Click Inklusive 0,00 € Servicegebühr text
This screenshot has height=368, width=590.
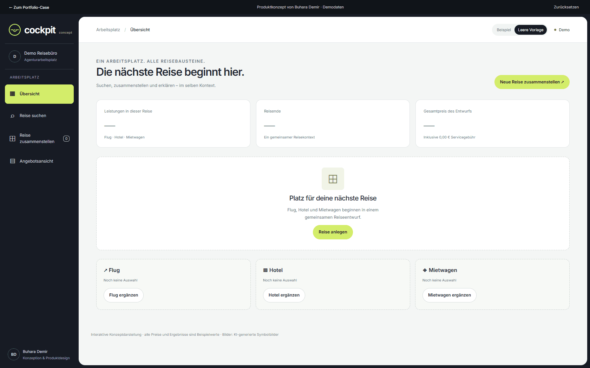[449, 137]
